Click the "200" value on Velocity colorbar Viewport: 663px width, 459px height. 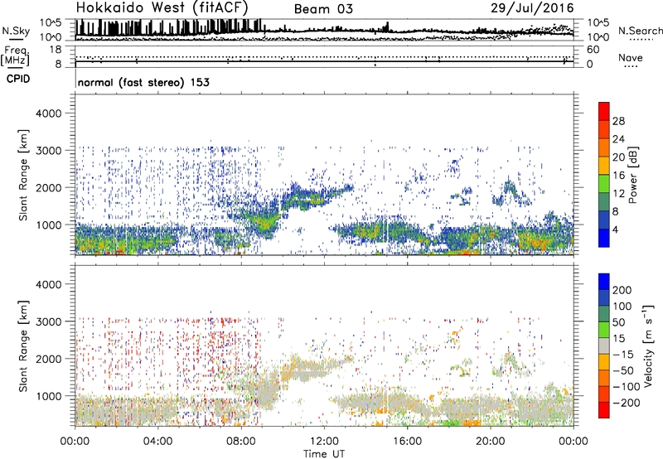(x=622, y=290)
